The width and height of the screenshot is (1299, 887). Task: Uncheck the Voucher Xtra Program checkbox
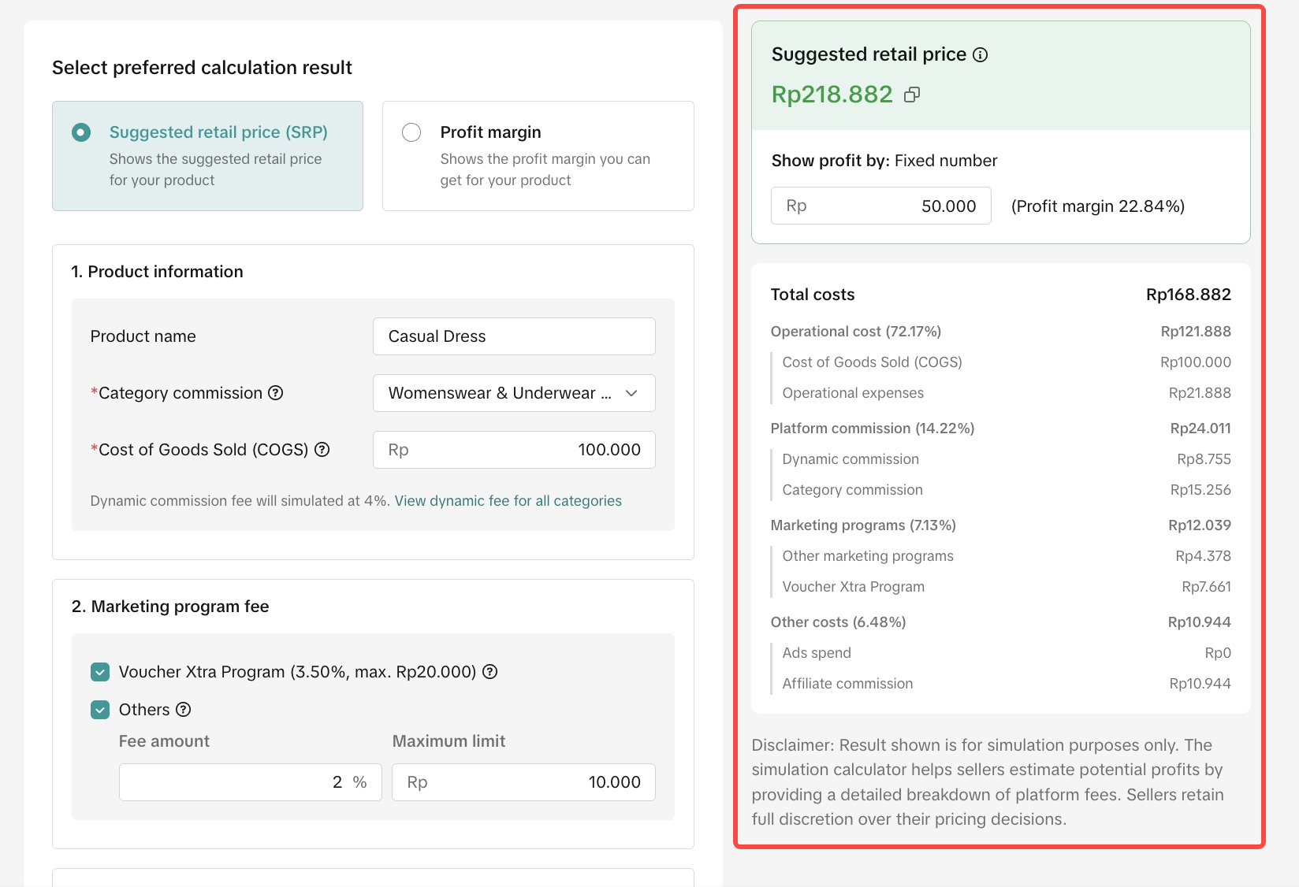(x=100, y=672)
